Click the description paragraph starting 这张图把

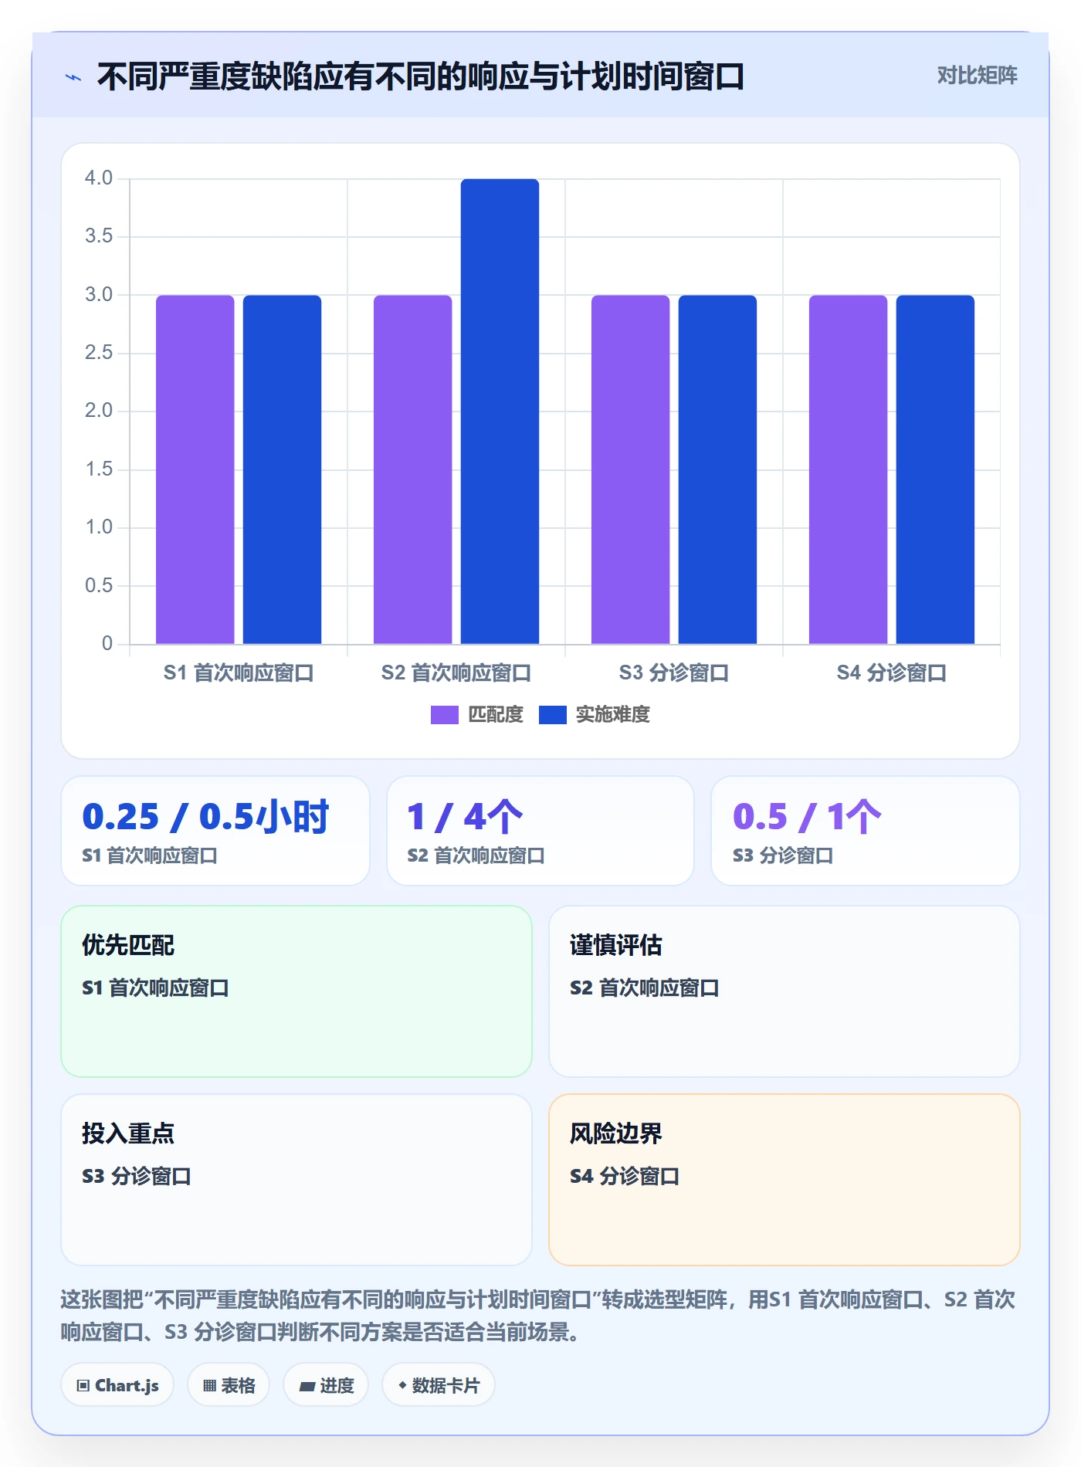coord(538,1316)
